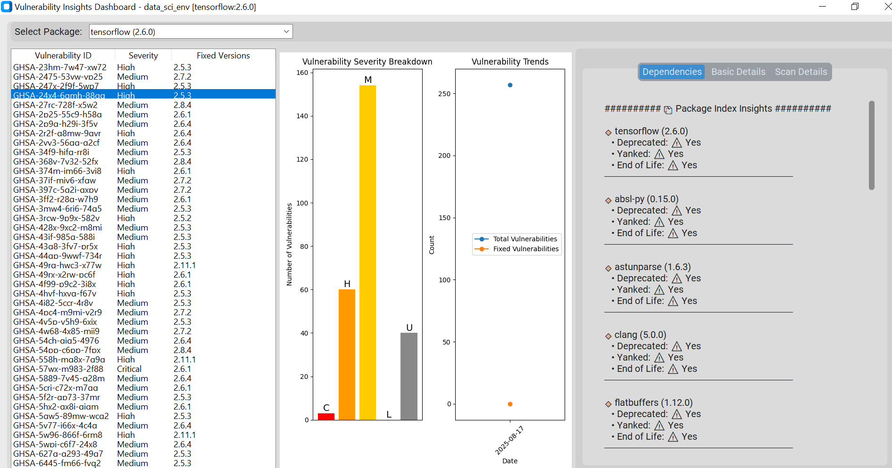The height and width of the screenshot is (468, 892).
Task: Click the warning icon beside clang End of Life
Action: click(x=673, y=369)
